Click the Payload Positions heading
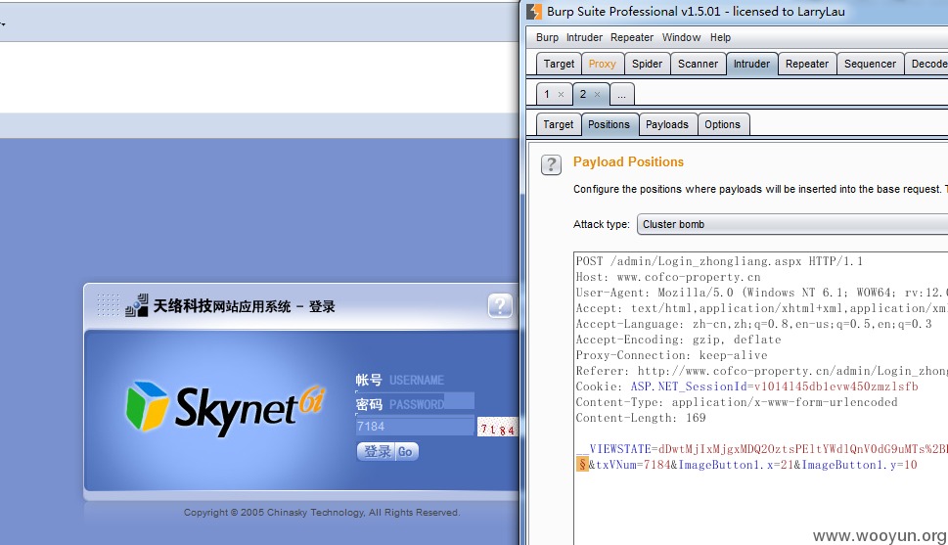Screen dimensions: 948x545 click(628, 162)
